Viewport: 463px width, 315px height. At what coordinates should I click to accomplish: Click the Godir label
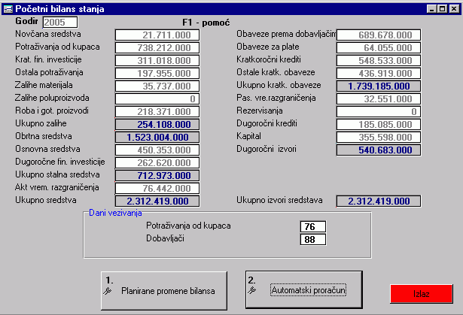point(26,21)
